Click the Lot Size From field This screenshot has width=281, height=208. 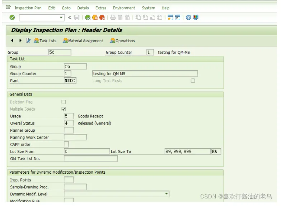87,151
